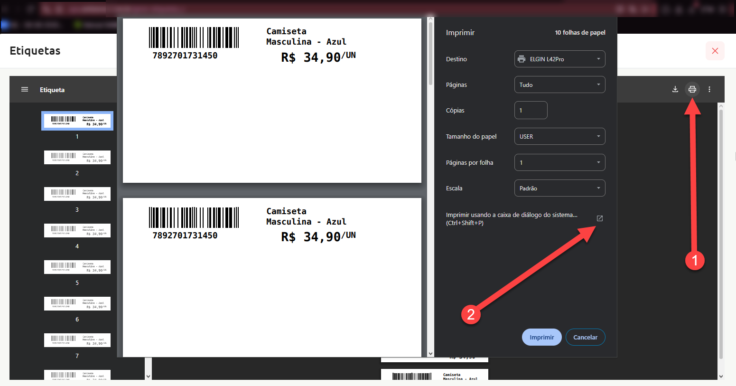The width and height of the screenshot is (736, 386).
Task: Click the PDF viewer right scrollbar
Action: [x=721, y=234]
